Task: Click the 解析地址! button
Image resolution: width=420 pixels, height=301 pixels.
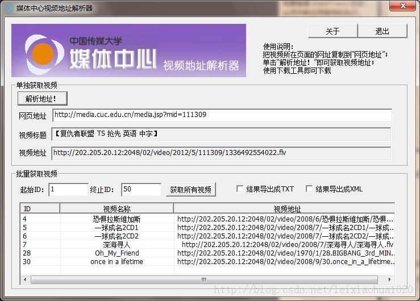Action: click(42, 98)
